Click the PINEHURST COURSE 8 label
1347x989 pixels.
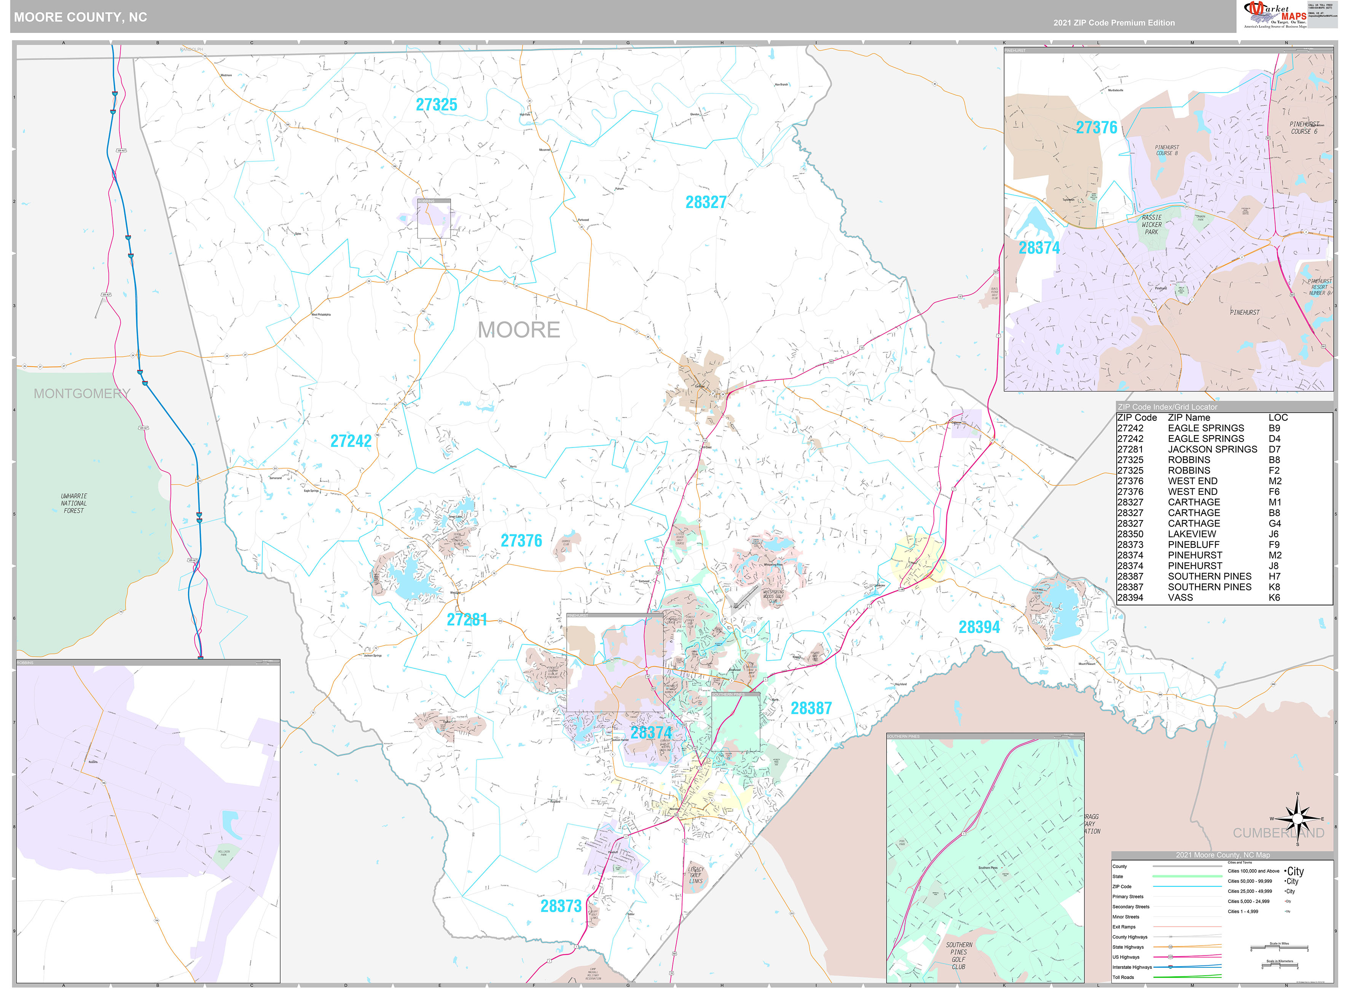[x=1167, y=150]
